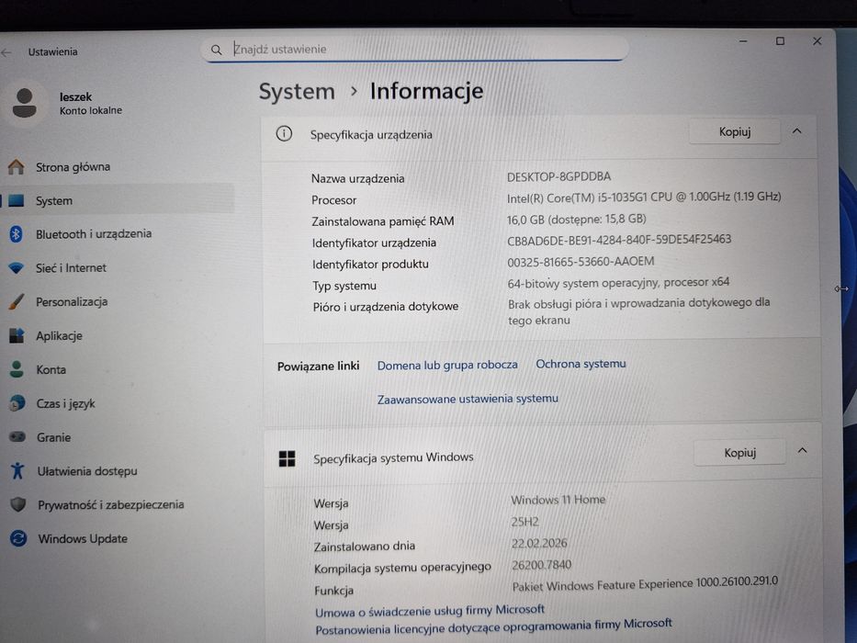
Task: Click the Sieć i Internet wifi icon
Action: click(x=16, y=268)
